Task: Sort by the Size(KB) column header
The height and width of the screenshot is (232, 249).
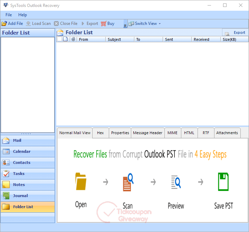Action: 234,39
